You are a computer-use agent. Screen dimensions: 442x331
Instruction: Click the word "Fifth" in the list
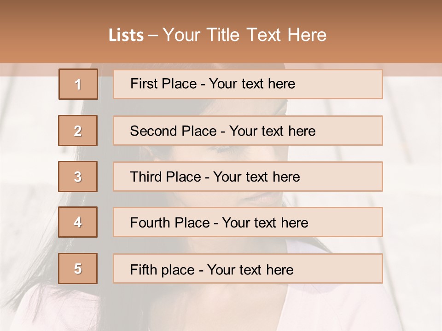pyautogui.click(x=144, y=269)
